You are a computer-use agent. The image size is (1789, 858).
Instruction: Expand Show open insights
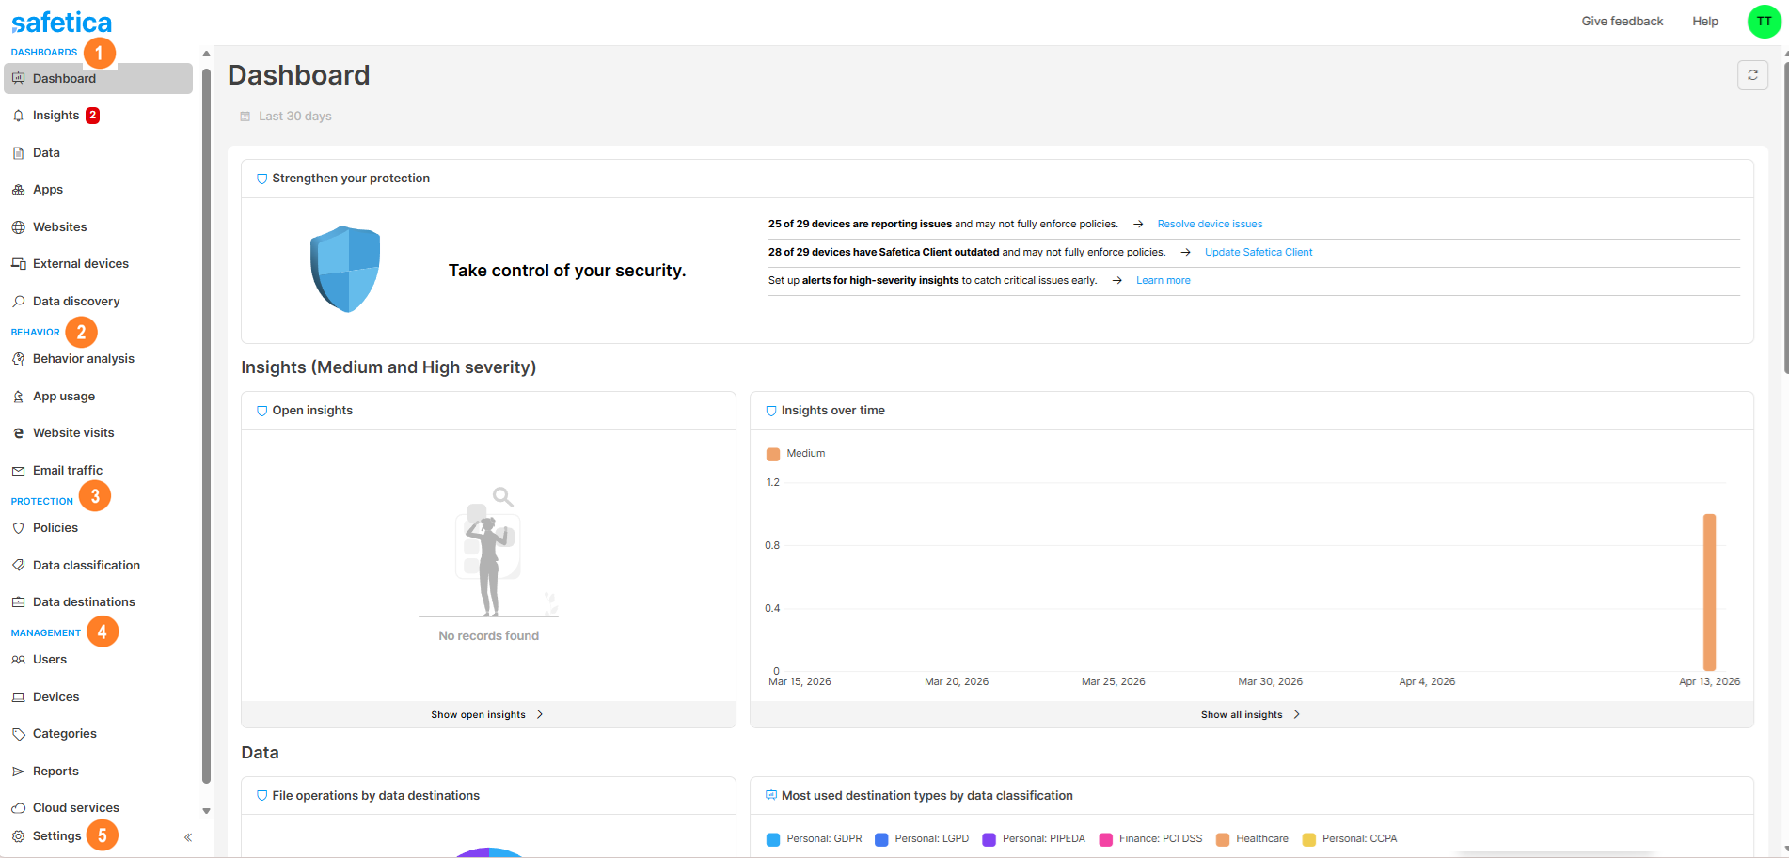click(x=487, y=715)
